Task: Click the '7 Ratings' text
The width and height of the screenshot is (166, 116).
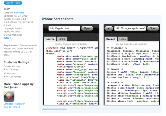Action: point(14,69)
